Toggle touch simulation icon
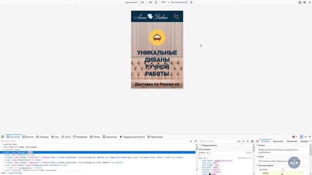 coord(191,2)
